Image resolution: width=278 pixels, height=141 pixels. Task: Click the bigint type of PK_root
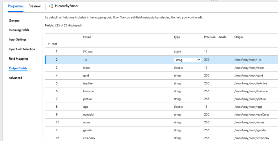tap(177, 52)
